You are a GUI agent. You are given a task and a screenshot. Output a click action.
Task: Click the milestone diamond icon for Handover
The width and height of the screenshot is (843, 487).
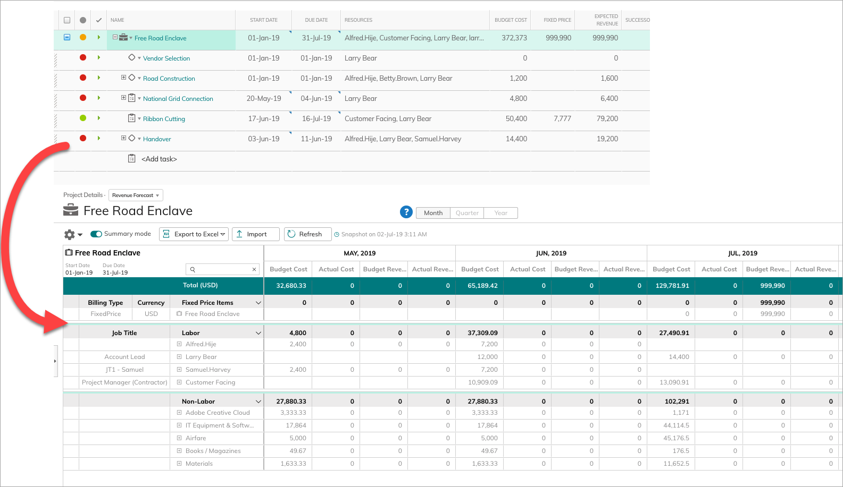132,138
